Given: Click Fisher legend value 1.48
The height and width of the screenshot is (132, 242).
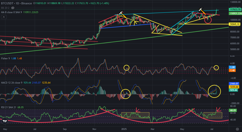Looking at the screenshot, I should [x=20, y=59].
